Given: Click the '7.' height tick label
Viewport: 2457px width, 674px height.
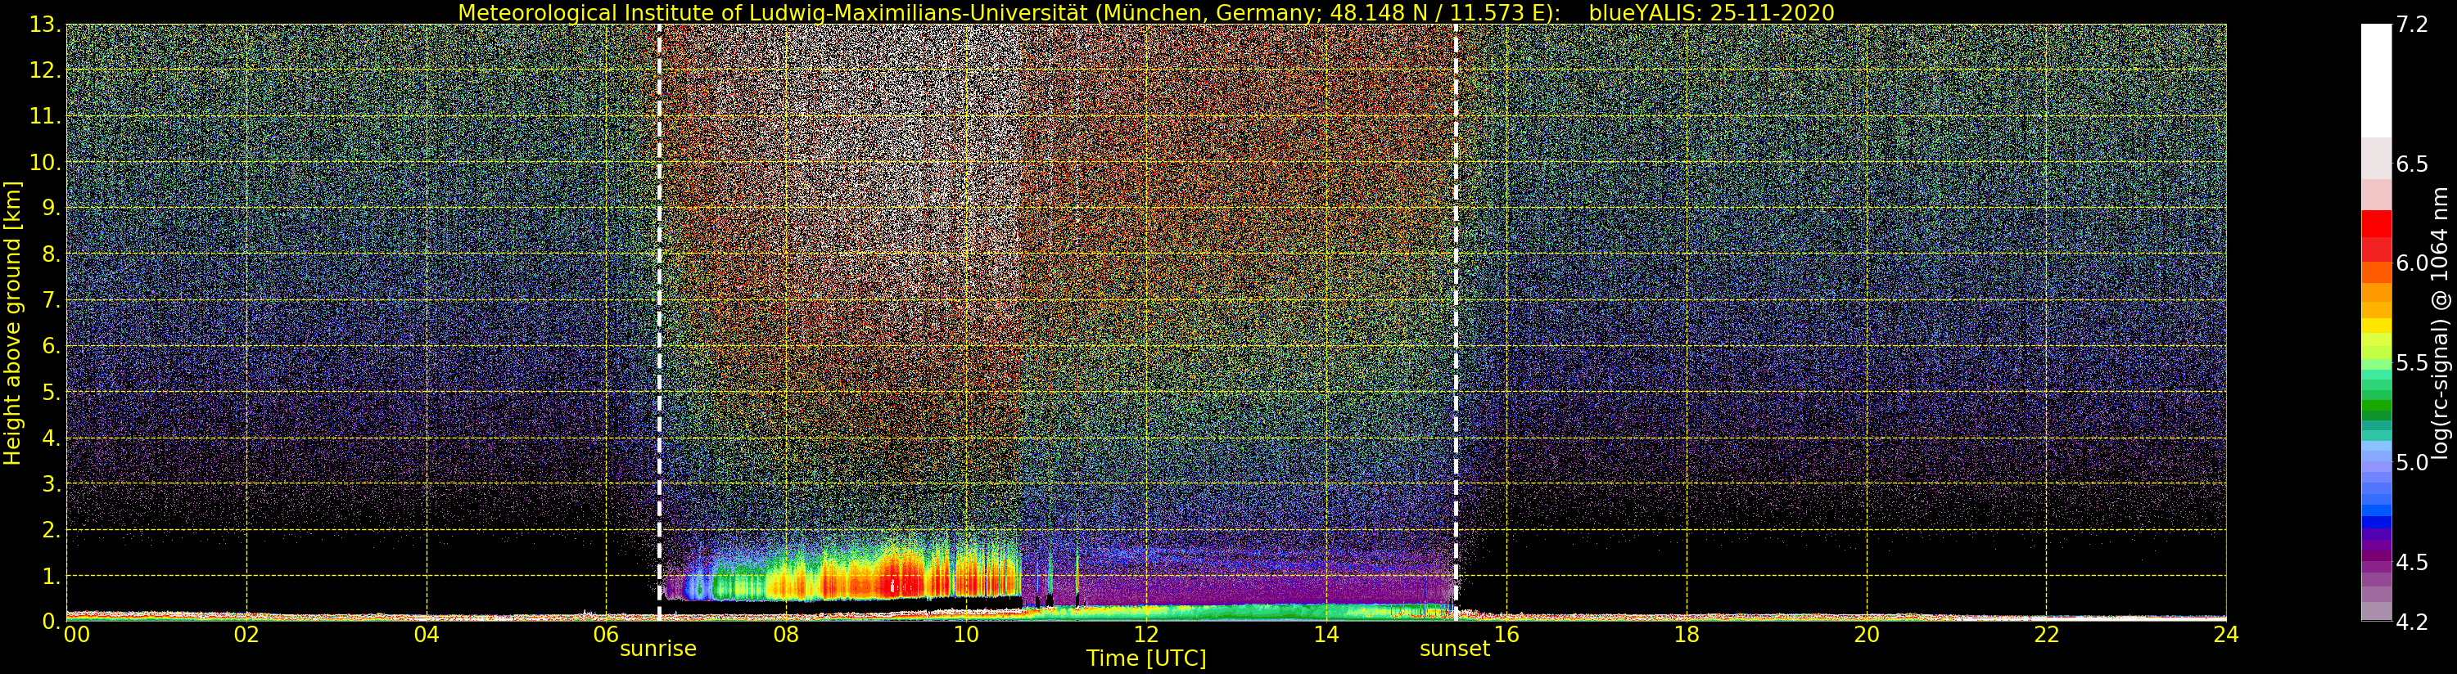Looking at the screenshot, I should [x=51, y=300].
